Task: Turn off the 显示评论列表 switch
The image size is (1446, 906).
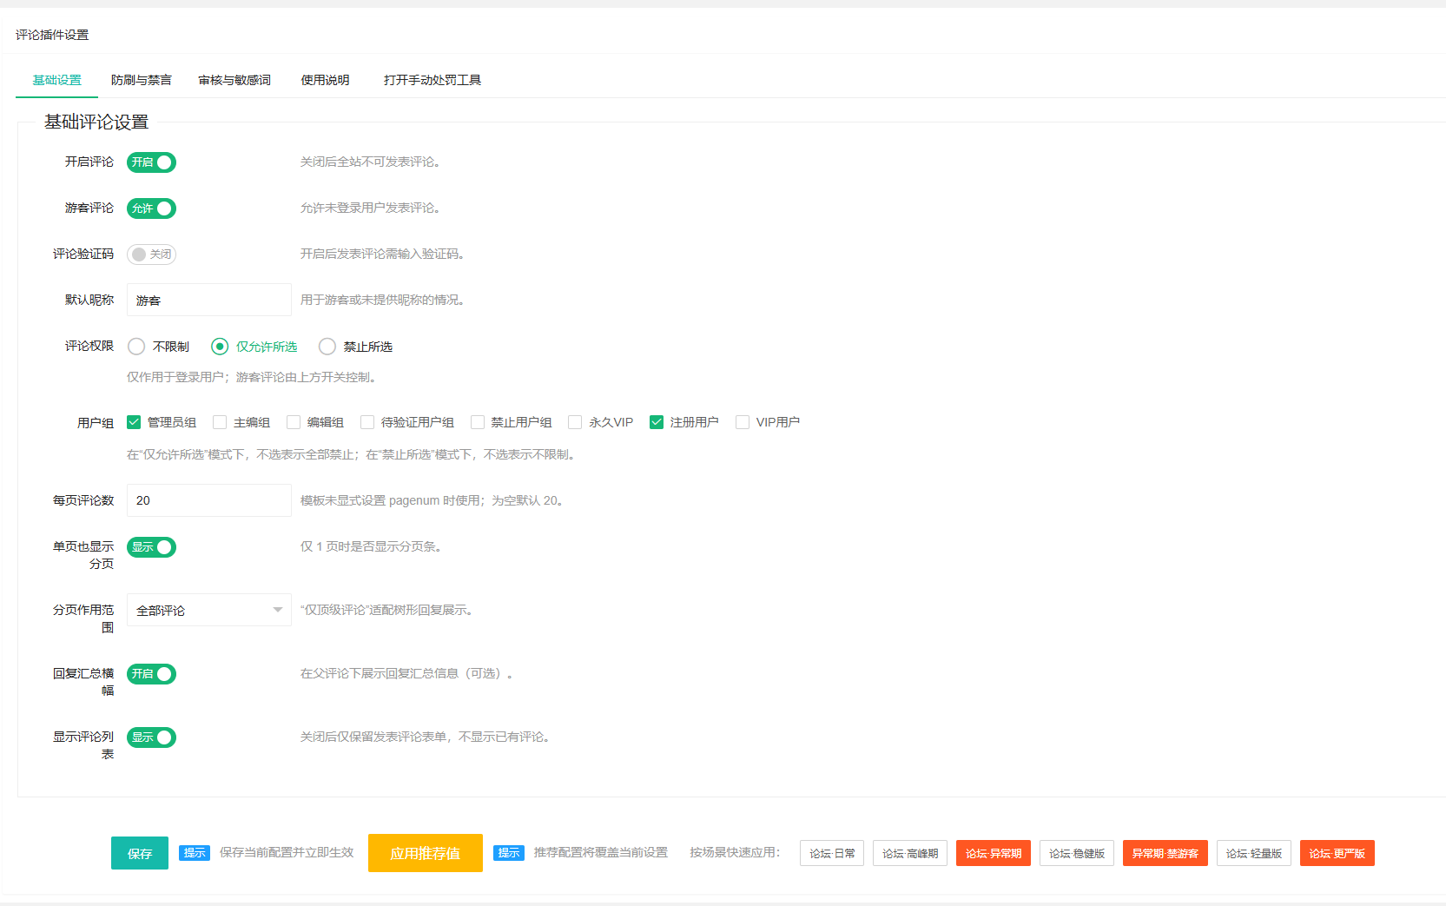Action: [x=151, y=737]
